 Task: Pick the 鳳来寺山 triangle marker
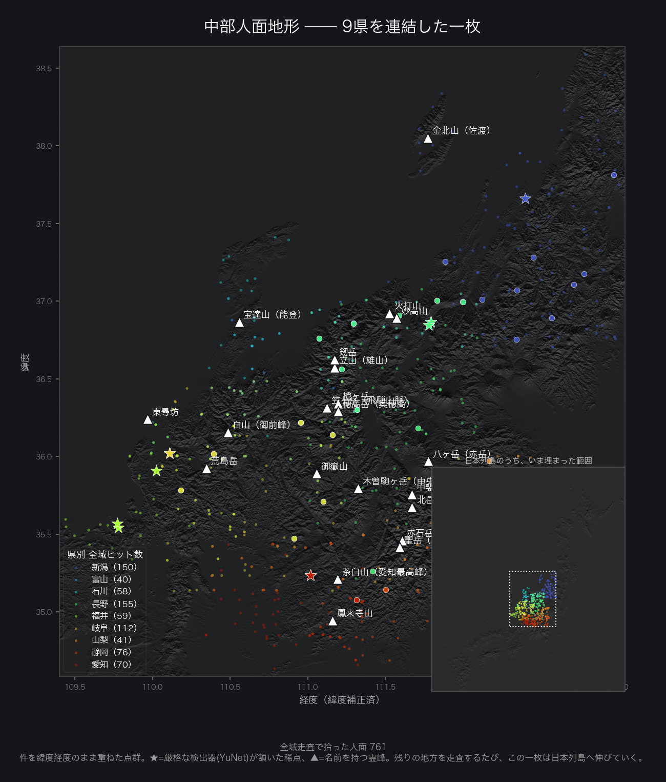pyautogui.click(x=332, y=621)
